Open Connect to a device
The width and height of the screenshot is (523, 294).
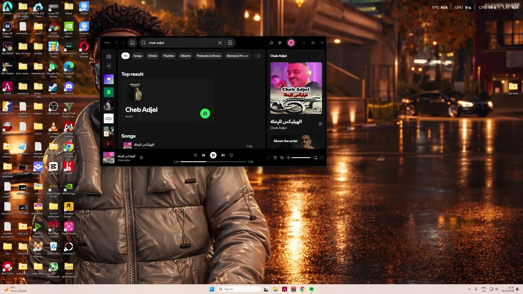click(x=282, y=158)
